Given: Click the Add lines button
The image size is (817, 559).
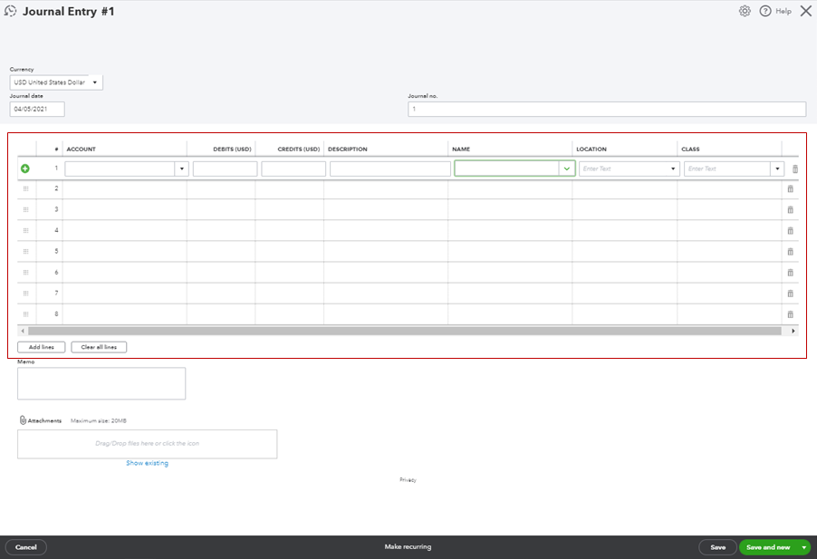Looking at the screenshot, I should (x=41, y=347).
